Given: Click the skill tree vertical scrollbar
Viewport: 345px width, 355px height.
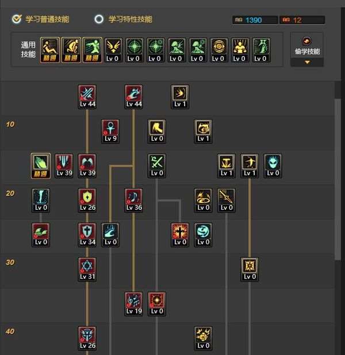Looking at the screenshot, I should [x=338, y=179].
